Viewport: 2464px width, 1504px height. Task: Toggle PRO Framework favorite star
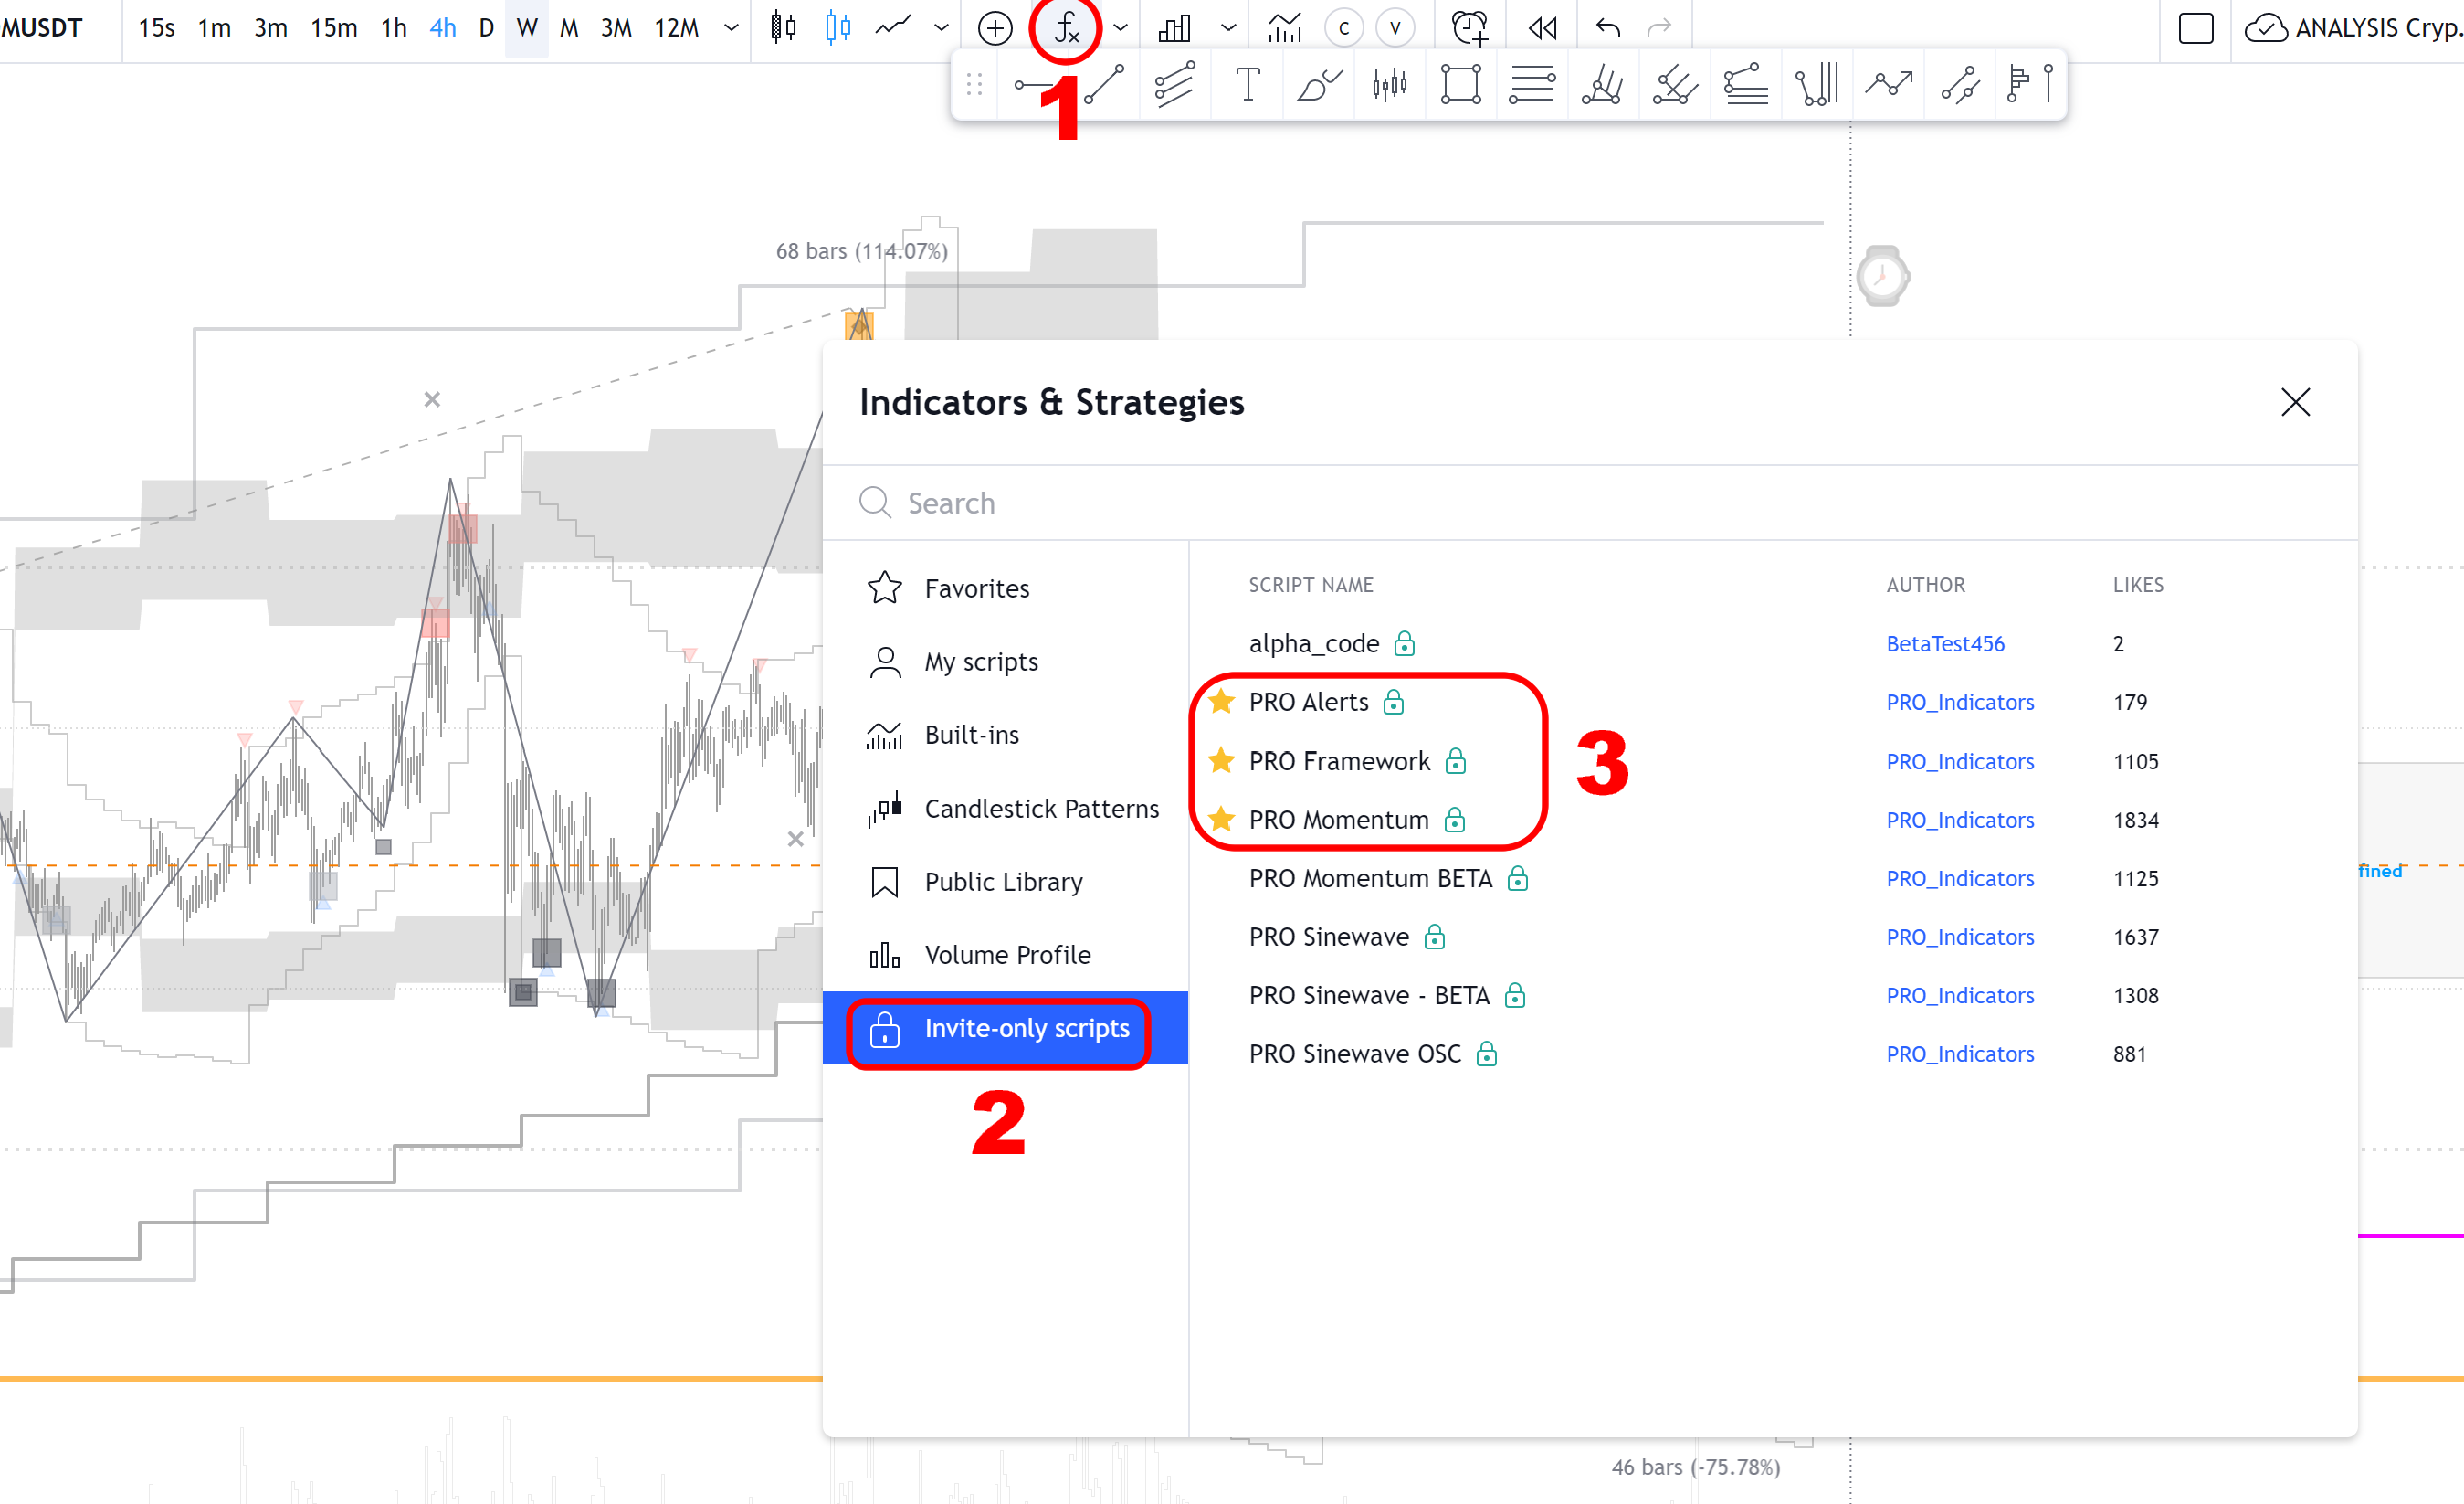click(x=1221, y=760)
